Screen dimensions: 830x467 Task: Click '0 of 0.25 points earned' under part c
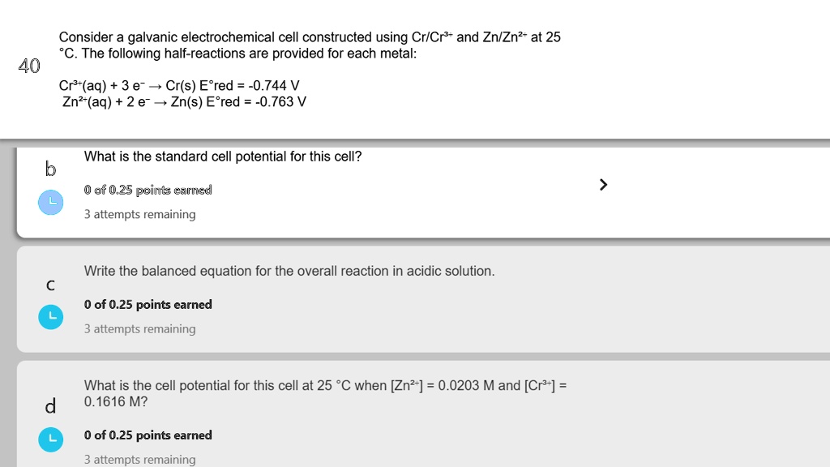point(148,304)
